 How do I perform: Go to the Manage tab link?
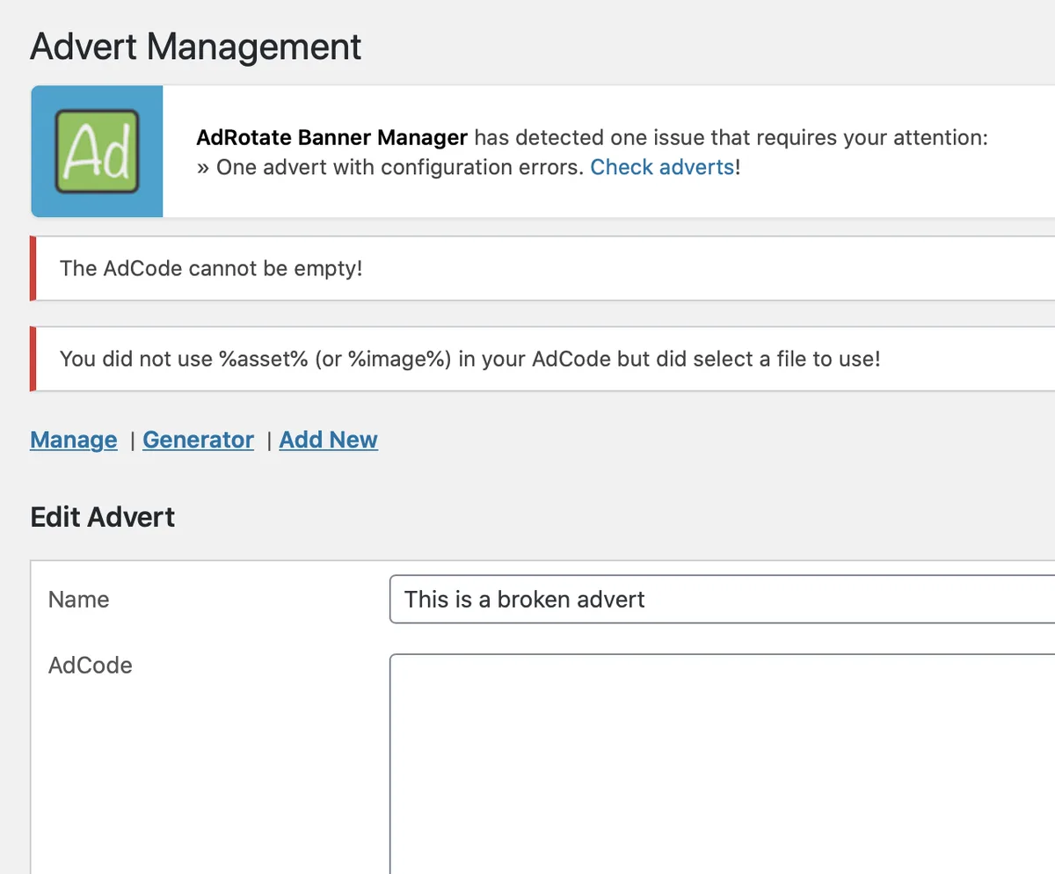pos(74,440)
